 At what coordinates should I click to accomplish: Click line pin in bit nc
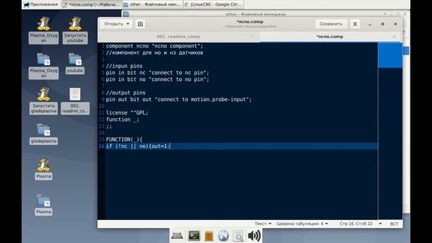pyautogui.click(x=157, y=73)
